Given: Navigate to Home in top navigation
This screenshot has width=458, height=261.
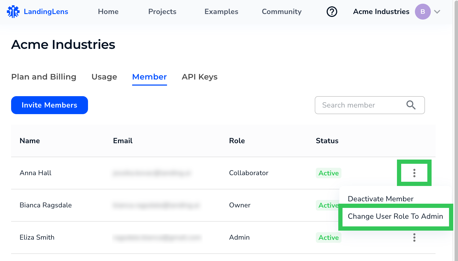Looking at the screenshot, I should (108, 12).
